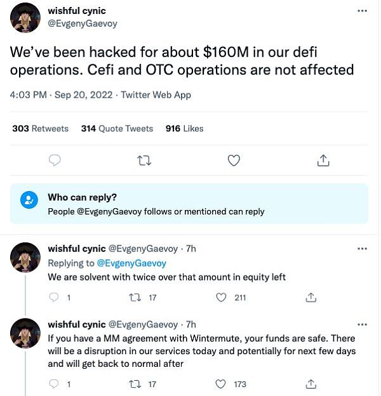Share the main tweet via share icon
The height and width of the screenshot is (396, 381).
pos(323,161)
